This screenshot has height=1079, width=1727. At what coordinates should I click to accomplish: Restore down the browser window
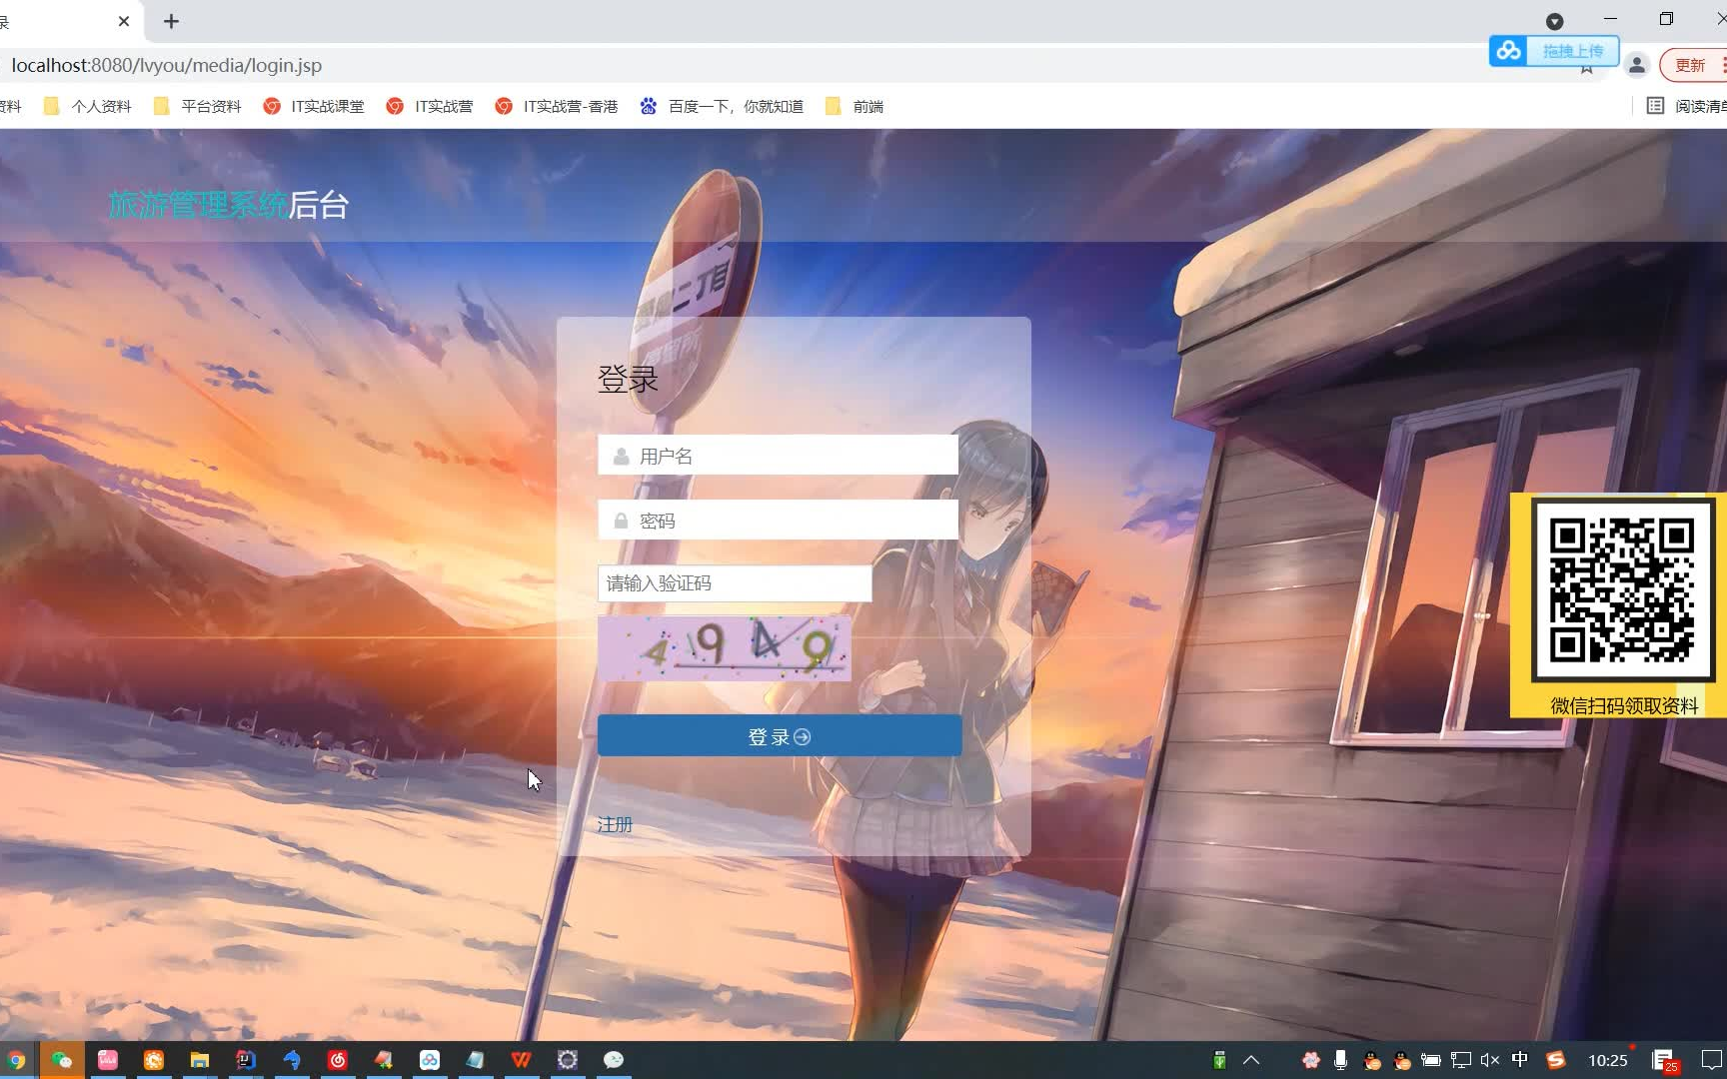[x=1666, y=19]
